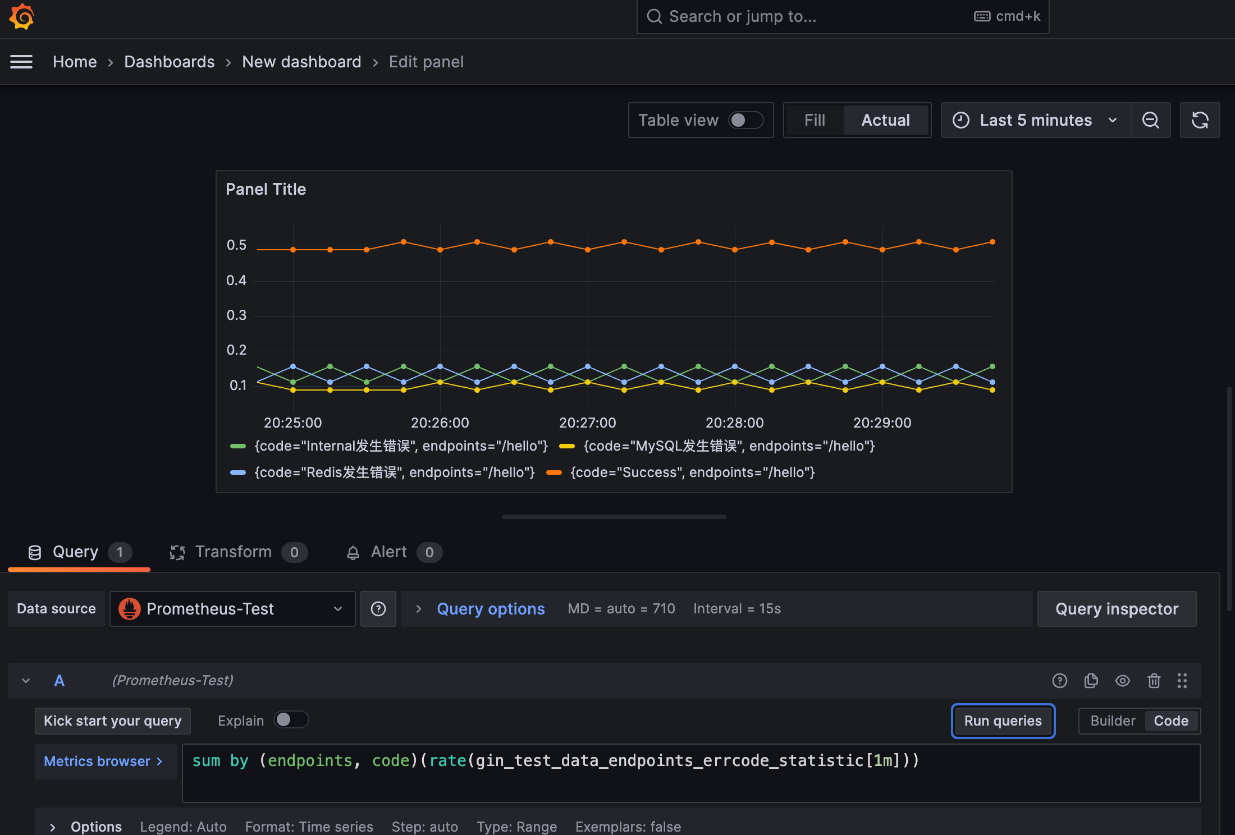Image resolution: width=1235 pixels, height=835 pixels.
Task: Toggle the Table view switch
Action: 745,120
